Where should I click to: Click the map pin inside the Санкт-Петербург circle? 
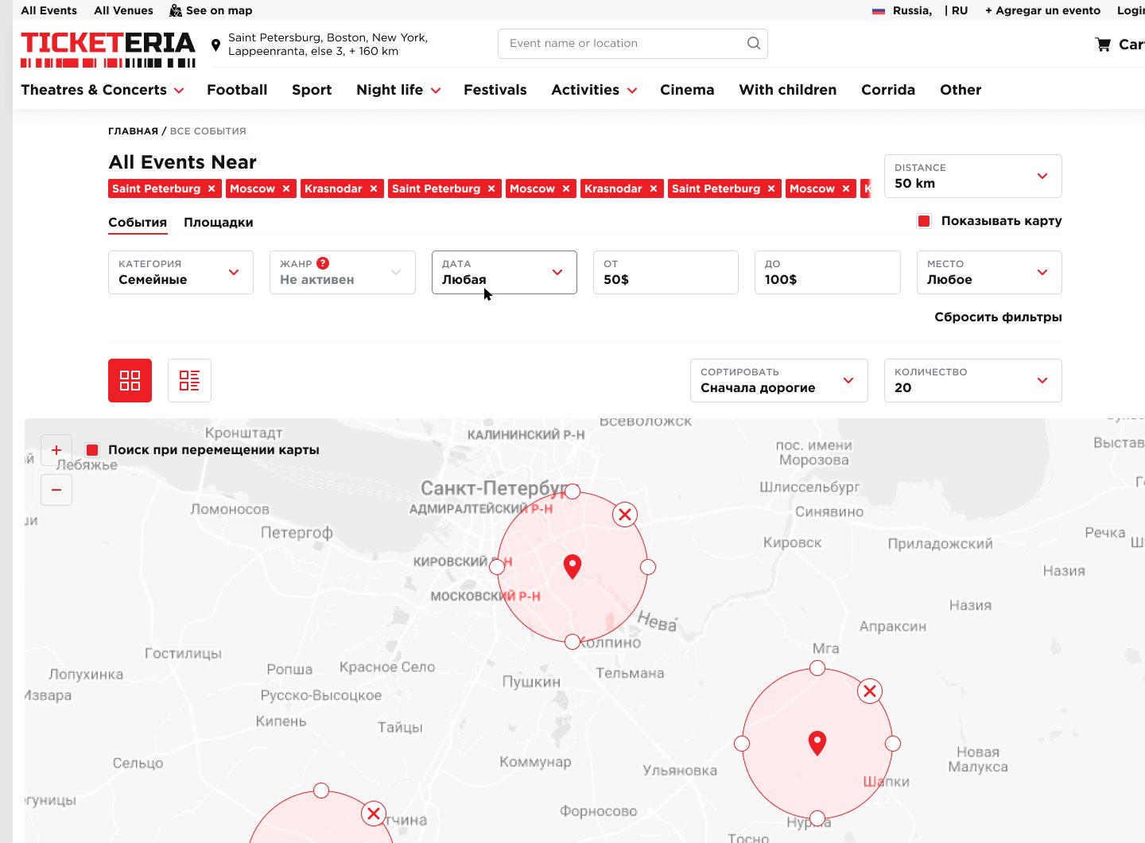click(572, 566)
